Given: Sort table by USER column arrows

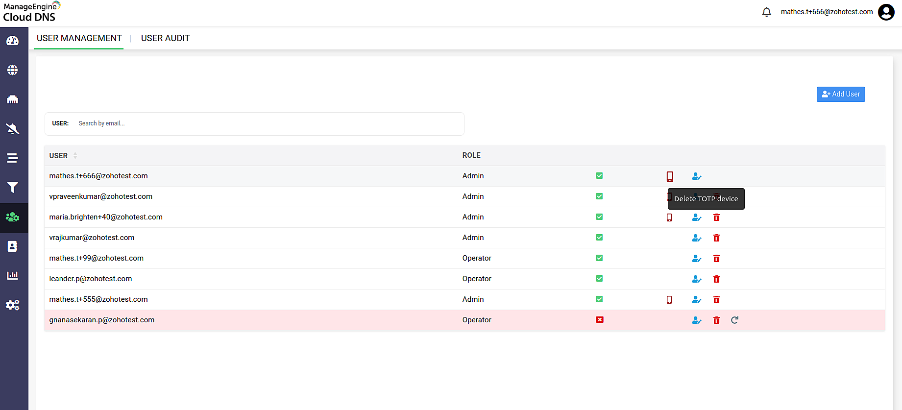Looking at the screenshot, I should tap(75, 156).
